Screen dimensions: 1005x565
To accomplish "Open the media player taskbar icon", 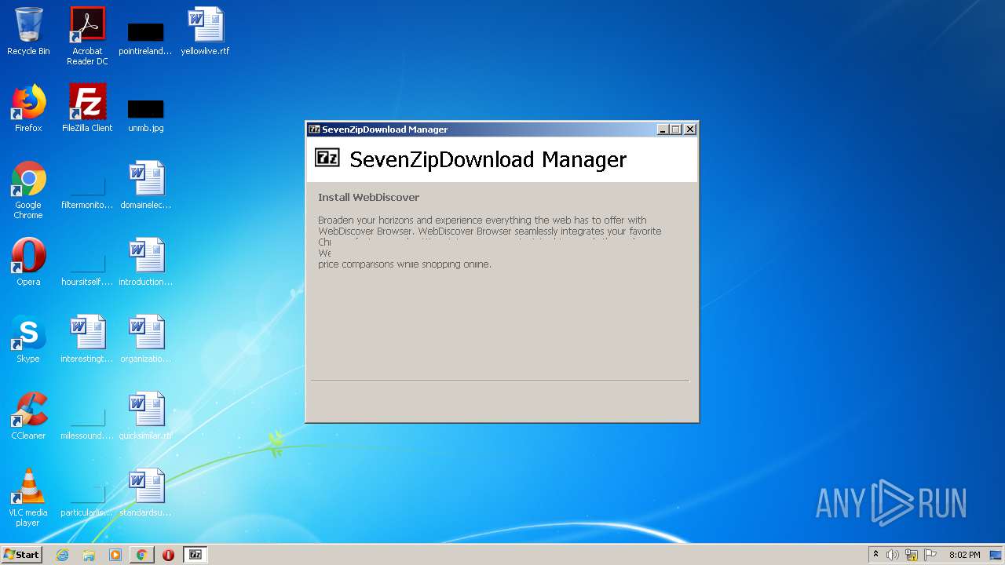I will (115, 555).
